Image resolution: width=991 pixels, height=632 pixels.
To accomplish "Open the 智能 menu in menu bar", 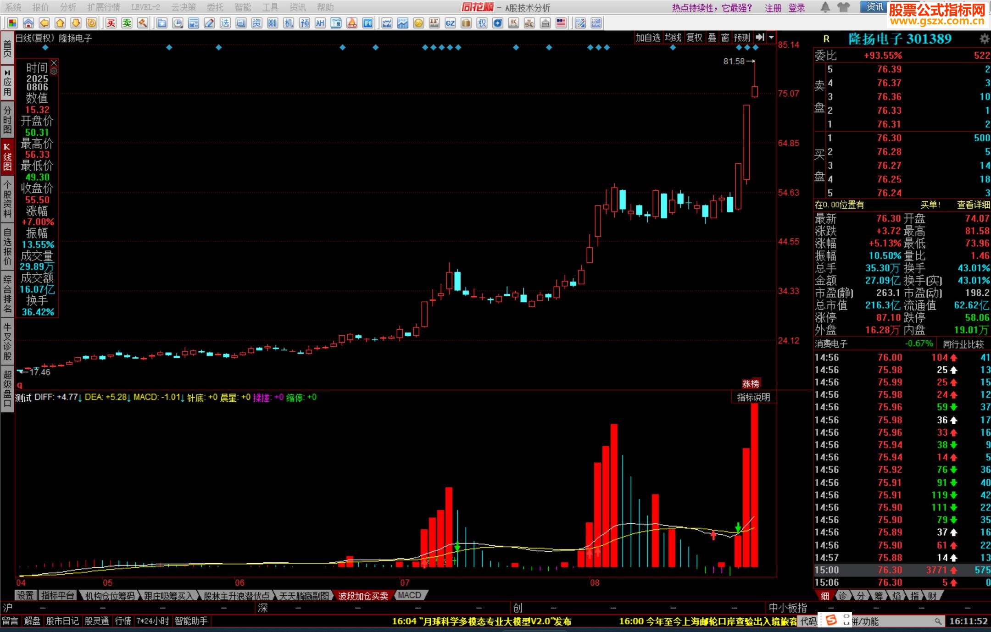I will [x=242, y=7].
